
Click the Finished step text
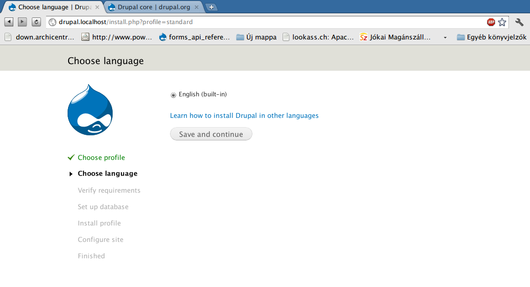click(x=91, y=256)
